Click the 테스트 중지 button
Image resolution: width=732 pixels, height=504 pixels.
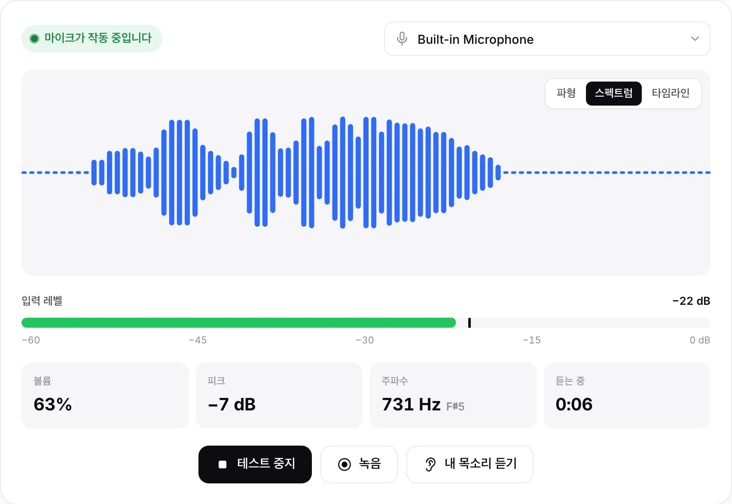255,464
